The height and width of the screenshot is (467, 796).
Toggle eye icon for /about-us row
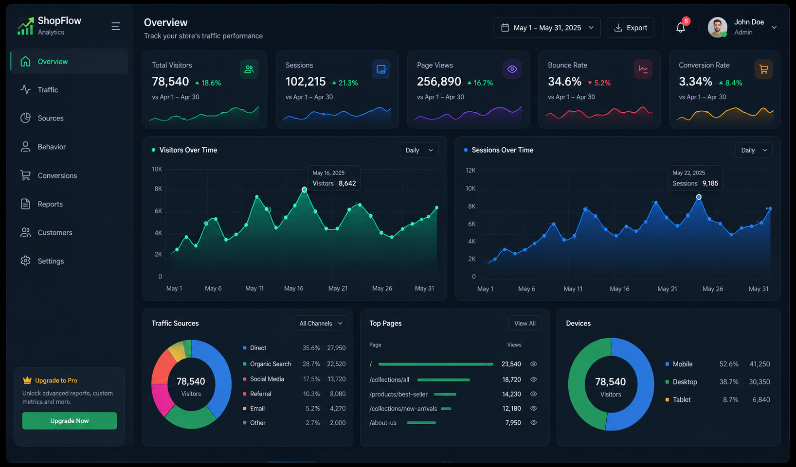click(x=533, y=423)
